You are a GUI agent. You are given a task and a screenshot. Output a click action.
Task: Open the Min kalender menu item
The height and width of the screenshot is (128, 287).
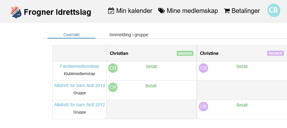(x=130, y=11)
